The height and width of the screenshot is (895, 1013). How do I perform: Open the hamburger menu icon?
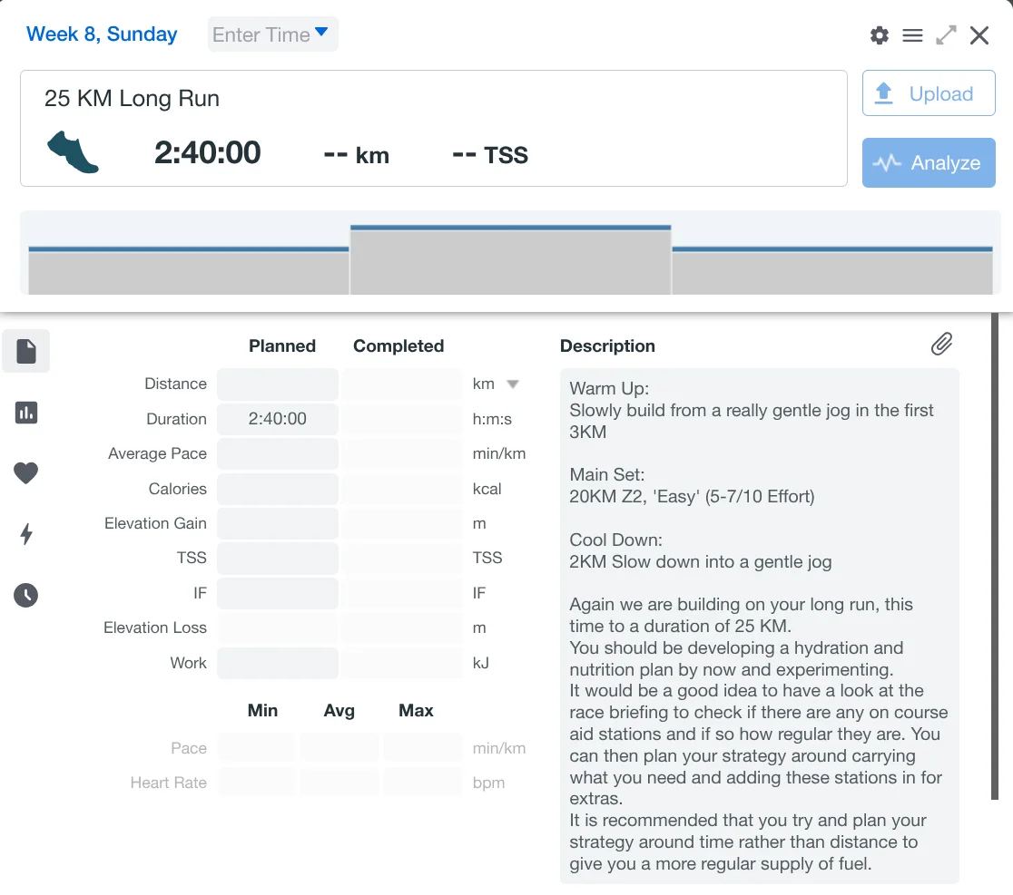pos(912,35)
